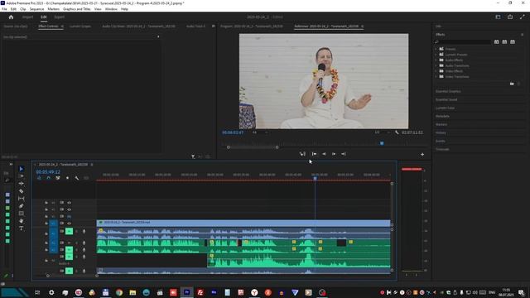Expand the Presets folder in Effects
The height and width of the screenshot is (298, 530).
[x=436, y=49]
